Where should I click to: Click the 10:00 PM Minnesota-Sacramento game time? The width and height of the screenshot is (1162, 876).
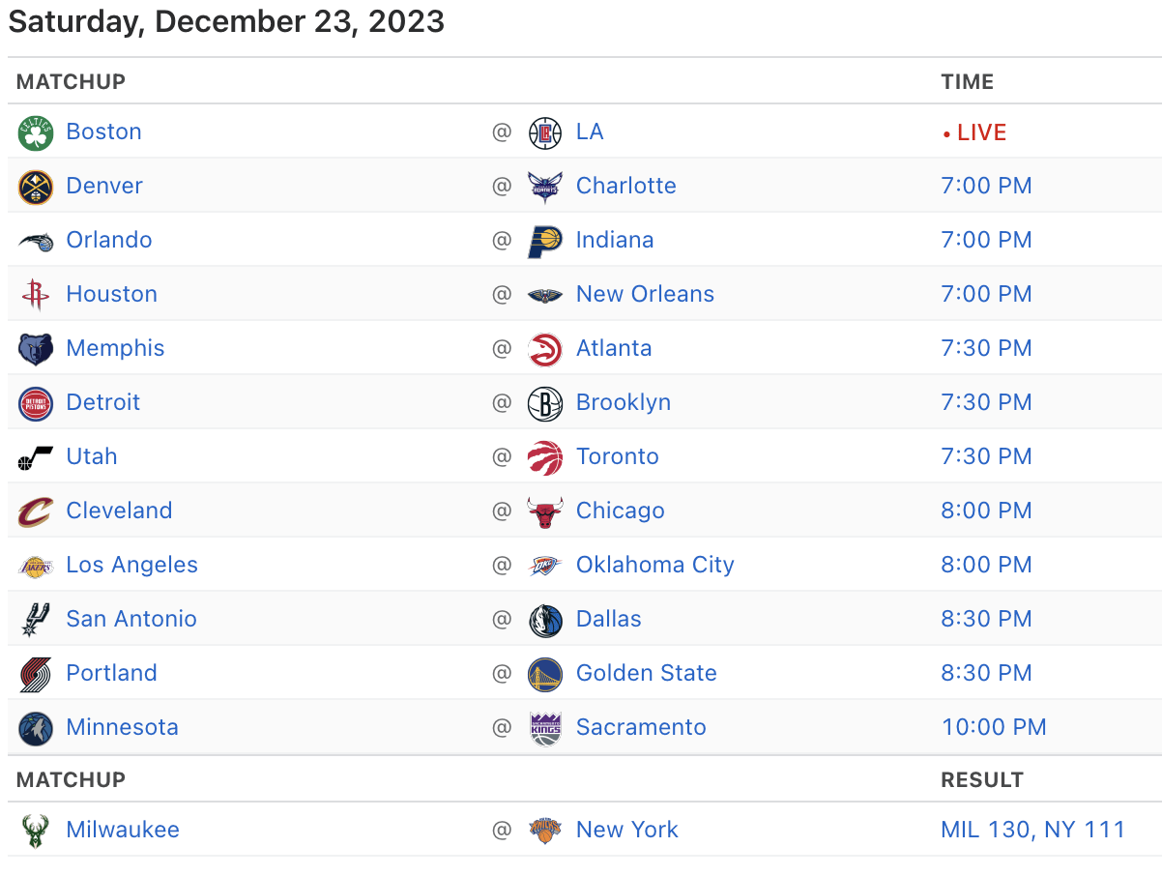[994, 727]
